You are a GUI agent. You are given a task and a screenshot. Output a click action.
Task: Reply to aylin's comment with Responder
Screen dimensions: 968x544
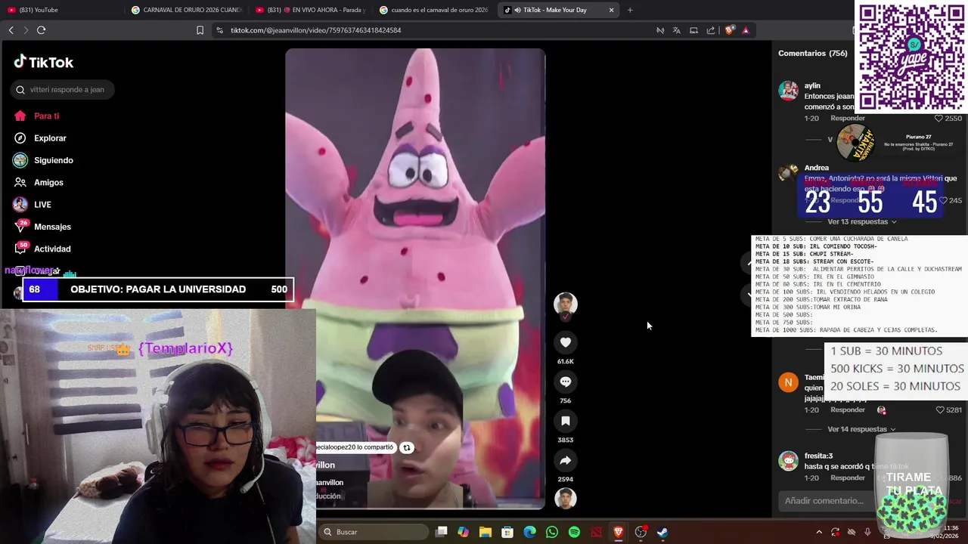[x=848, y=119]
